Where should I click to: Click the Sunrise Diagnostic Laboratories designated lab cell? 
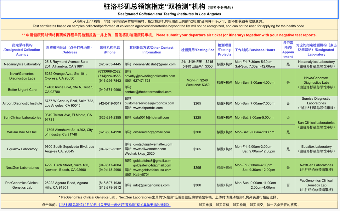pyautogui.click(x=316, y=103)
